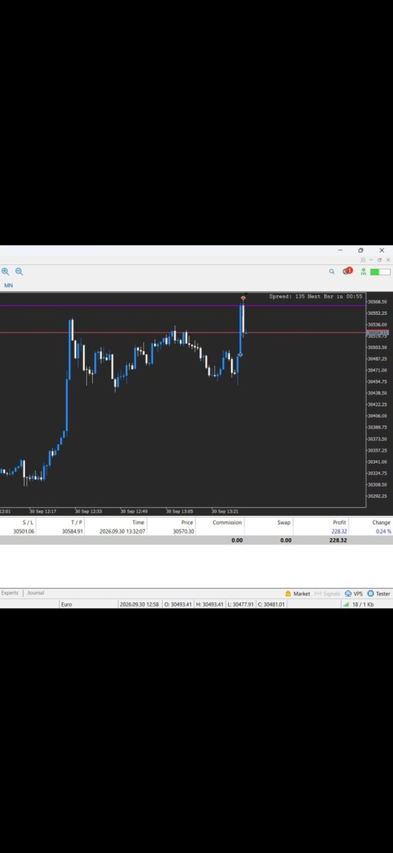
Task: Click the green battery-style status indicator
Action: 380,272
